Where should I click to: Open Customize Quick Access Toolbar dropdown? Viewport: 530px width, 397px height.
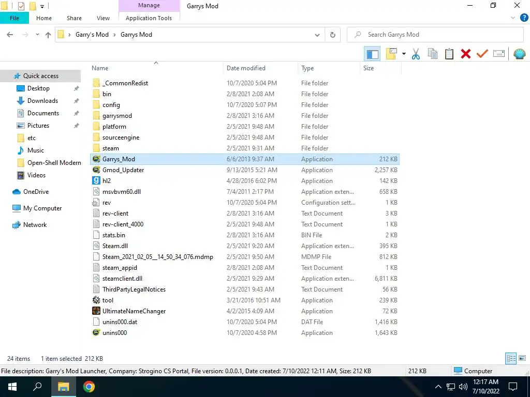coord(42,6)
